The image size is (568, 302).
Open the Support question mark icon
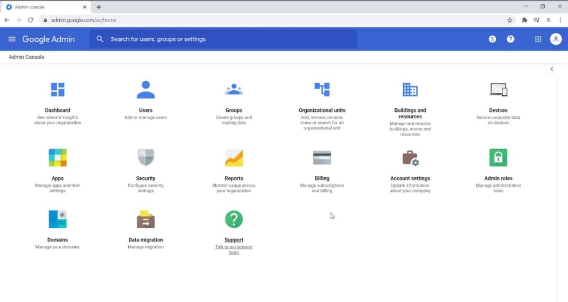(x=234, y=219)
